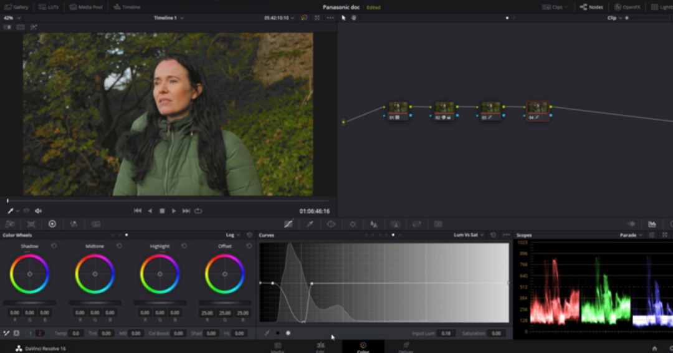The image size is (673, 353).
Task: Open the Parade scope type dropdown
Action: click(631, 235)
